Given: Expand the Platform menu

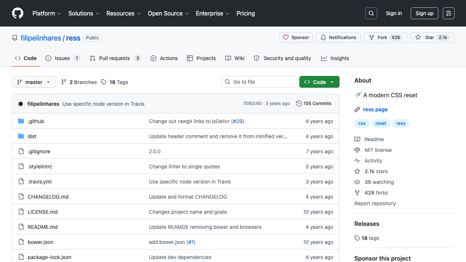Looking at the screenshot, I should (46, 13).
